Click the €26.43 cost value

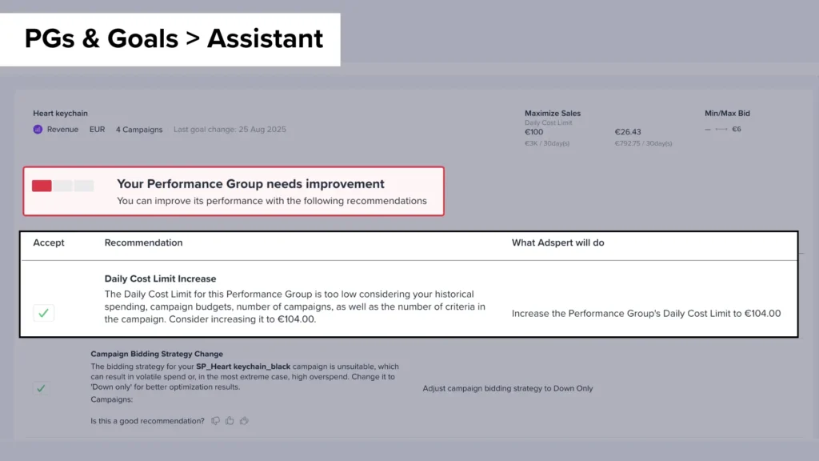[626, 131]
